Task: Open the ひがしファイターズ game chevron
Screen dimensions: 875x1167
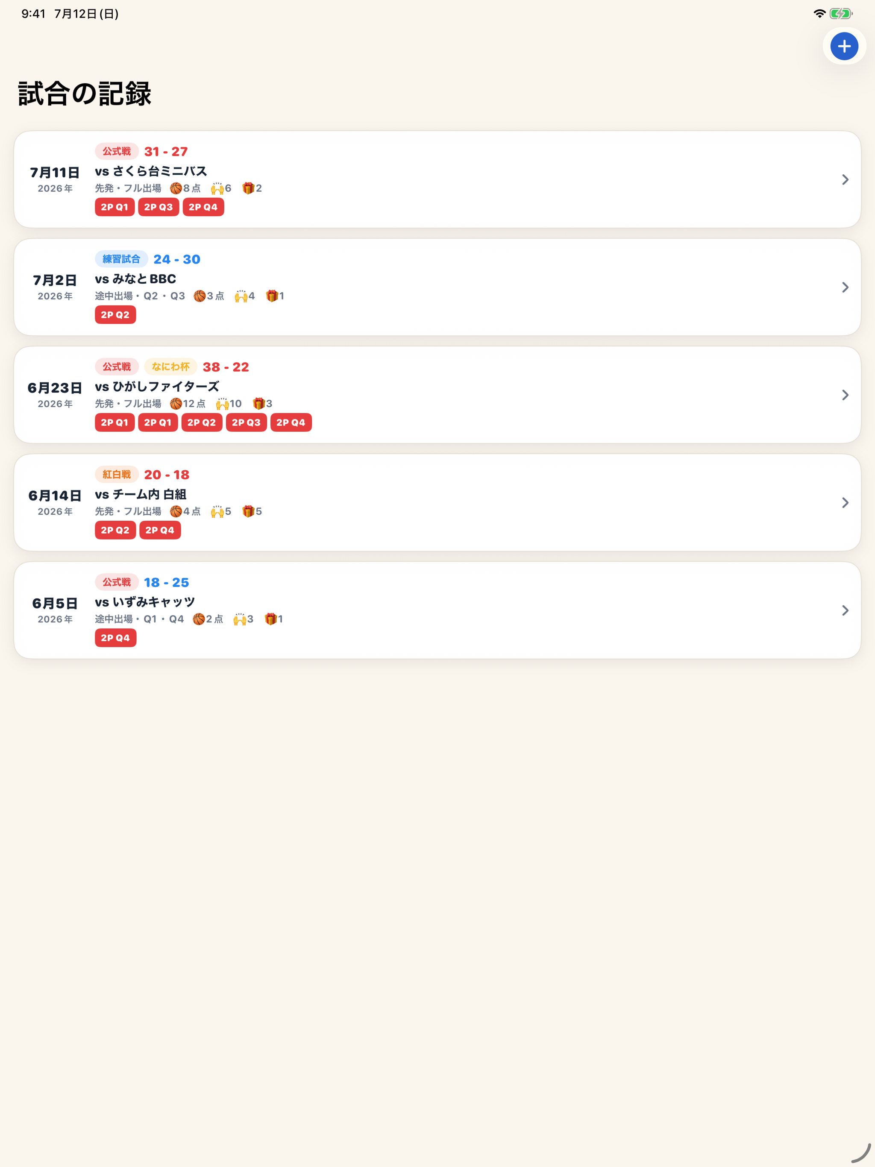Action: [x=845, y=395]
